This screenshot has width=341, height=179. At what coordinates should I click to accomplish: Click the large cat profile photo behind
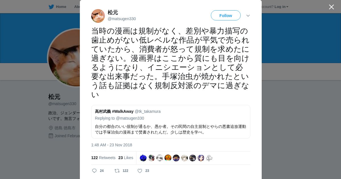click(64, 58)
